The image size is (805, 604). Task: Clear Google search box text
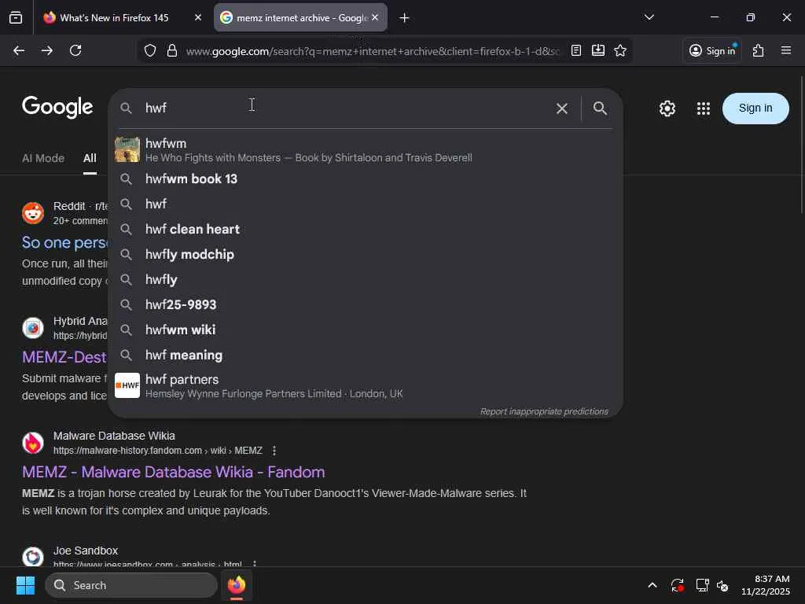[561, 109]
